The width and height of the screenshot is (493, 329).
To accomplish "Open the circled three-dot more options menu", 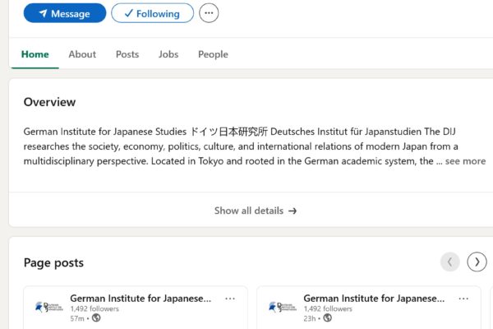I will [210, 13].
